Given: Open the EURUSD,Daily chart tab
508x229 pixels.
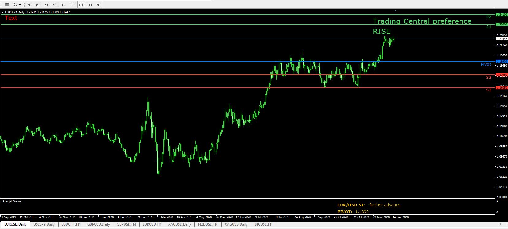Looking at the screenshot, I should [15, 224].
